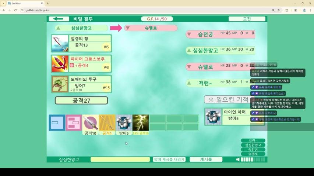Select player row 슈멜로 in status list
Image resolution: width=314 pixels, height=176 pixels.
220,67
